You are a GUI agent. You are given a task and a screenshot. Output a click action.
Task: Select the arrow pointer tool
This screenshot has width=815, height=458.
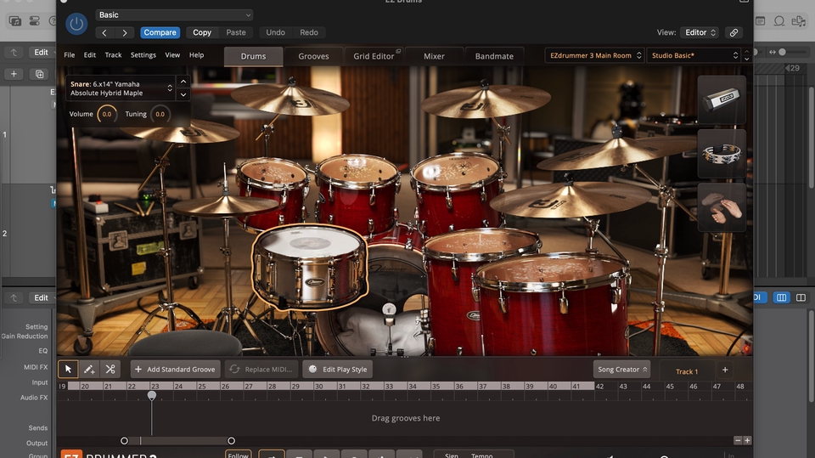tap(69, 370)
